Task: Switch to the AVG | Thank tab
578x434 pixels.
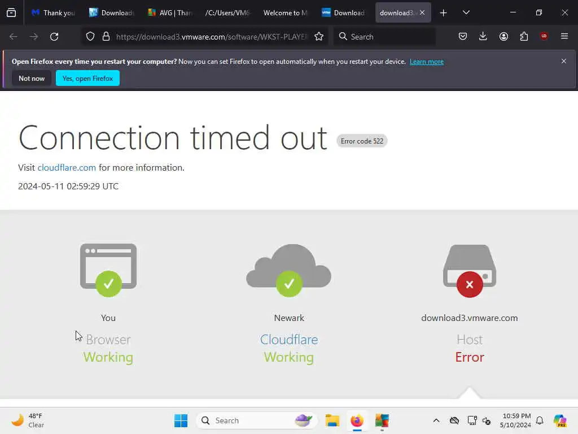Action: coord(170,13)
